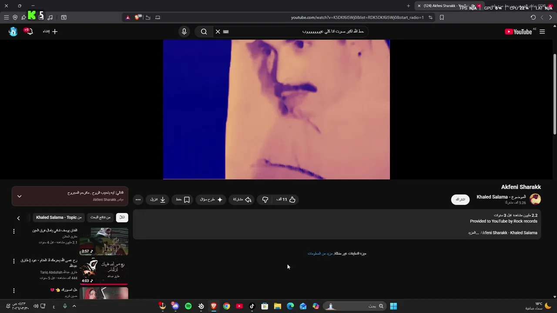Open the Brave main menu (hamburger)

pos(6,17)
